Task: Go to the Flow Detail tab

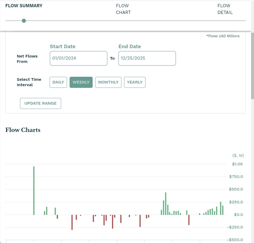Action: (x=225, y=9)
